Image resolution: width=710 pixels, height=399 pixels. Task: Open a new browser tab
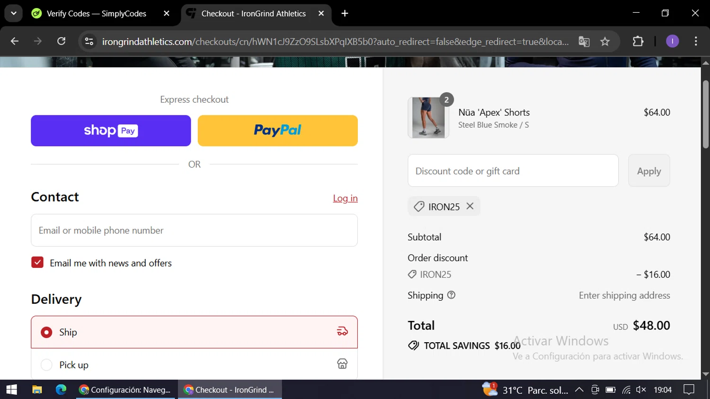pos(345,14)
